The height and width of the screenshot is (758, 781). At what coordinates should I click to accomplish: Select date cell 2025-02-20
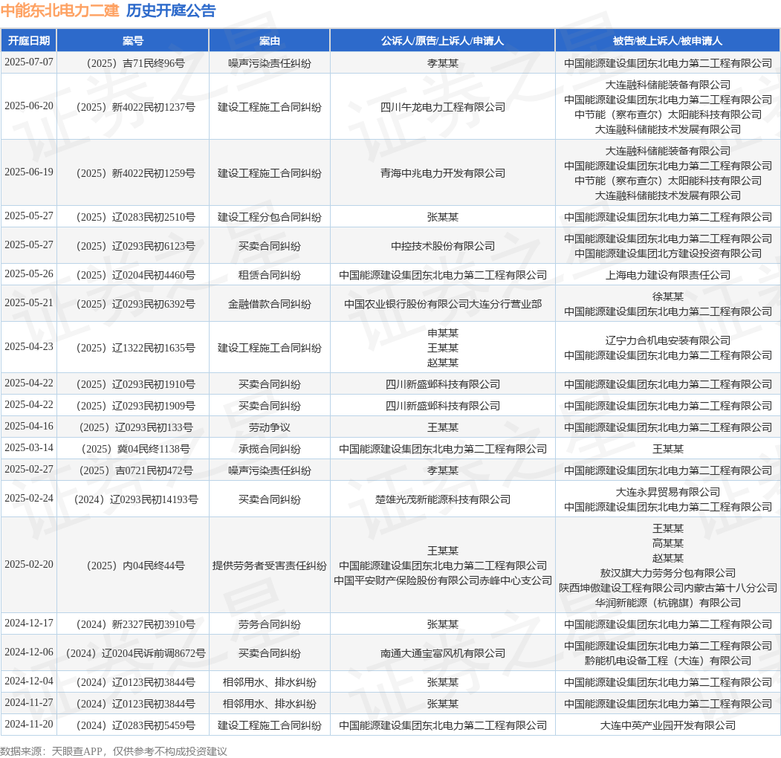(29, 564)
